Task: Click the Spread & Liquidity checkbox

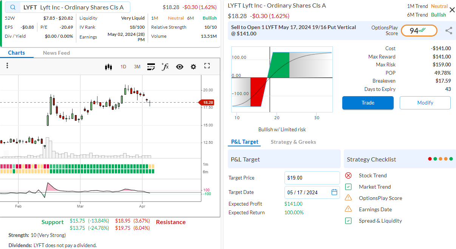Action: pyautogui.click(x=348, y=221)
